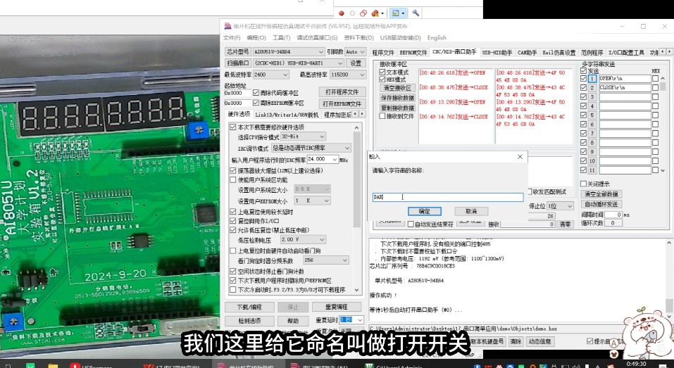Toggle 文本模式 checkbox
The width and height of the screenshot is (674, 368).
(x=382, y=72)
